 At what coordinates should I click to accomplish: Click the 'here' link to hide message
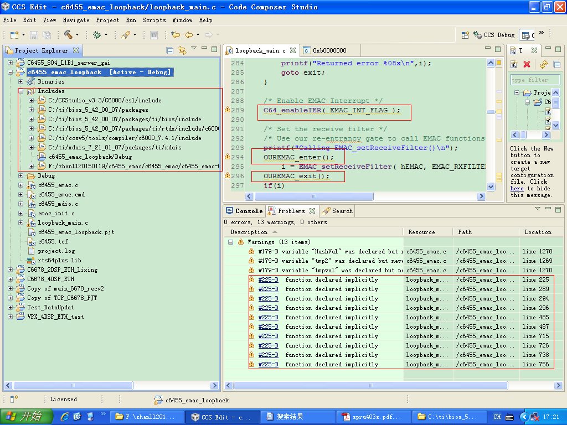517,189
